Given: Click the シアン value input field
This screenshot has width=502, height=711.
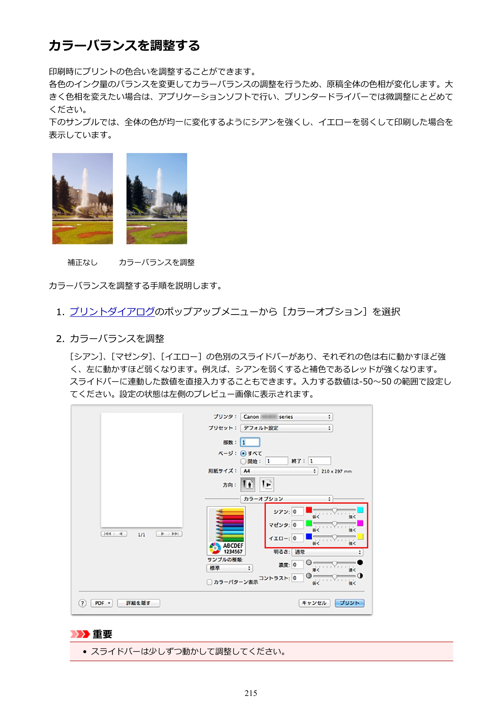Looking at the screenshot, I should tap(297, 512).
